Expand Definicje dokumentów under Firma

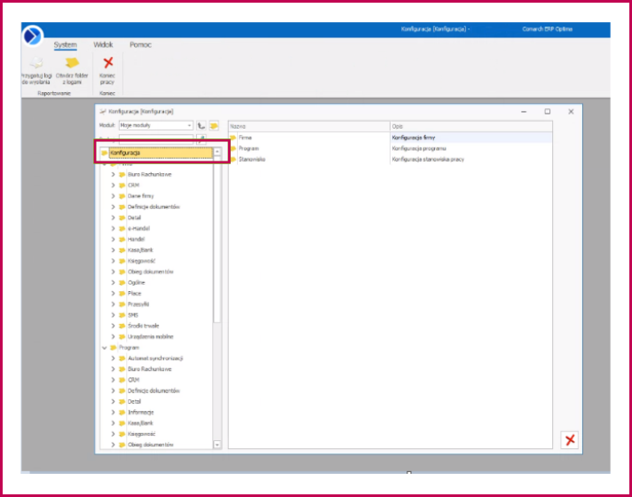(113, 207)
